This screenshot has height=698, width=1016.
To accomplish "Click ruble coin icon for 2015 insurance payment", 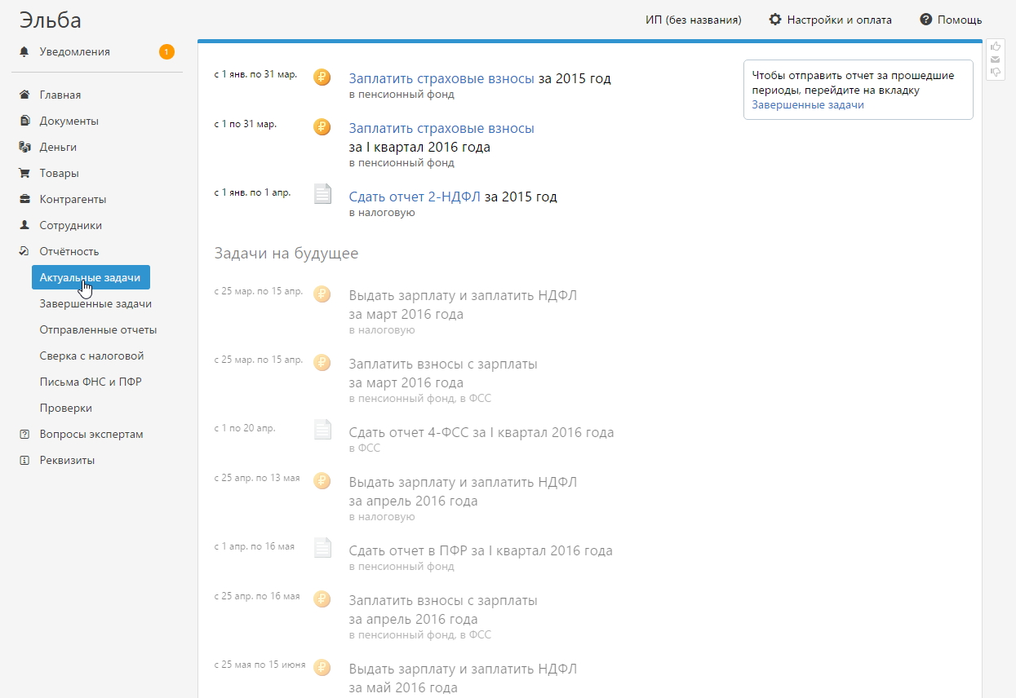I will [x=322, y=77].
